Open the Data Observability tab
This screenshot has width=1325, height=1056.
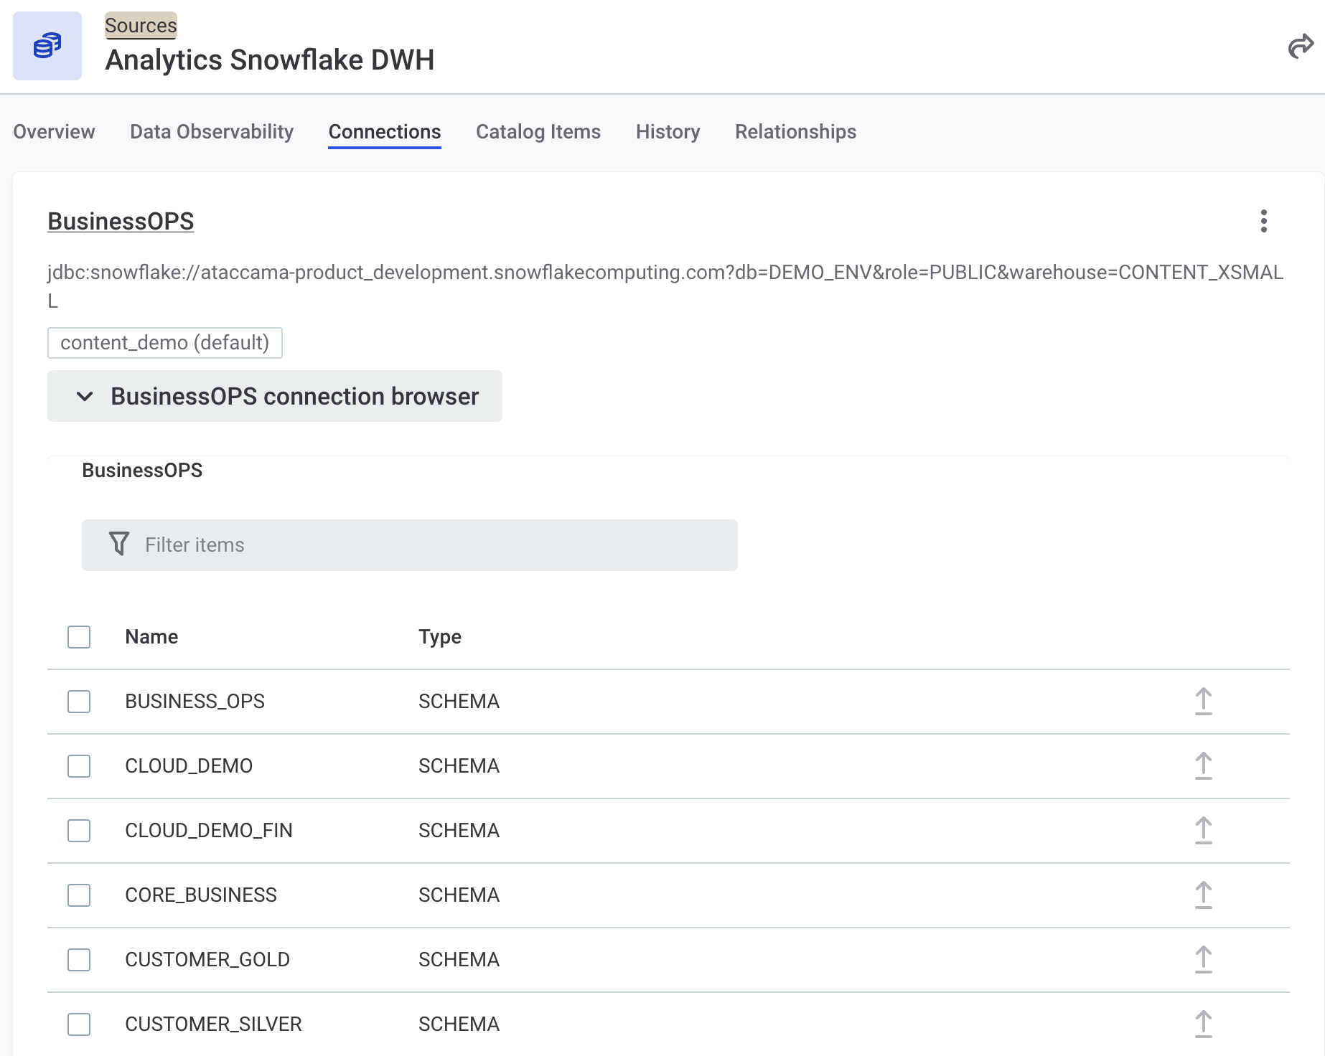(x=212, y=132)
